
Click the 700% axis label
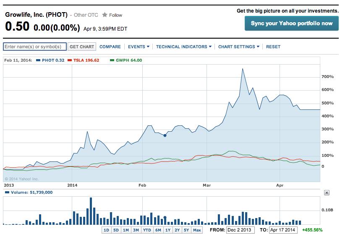[x=328, y=77]
